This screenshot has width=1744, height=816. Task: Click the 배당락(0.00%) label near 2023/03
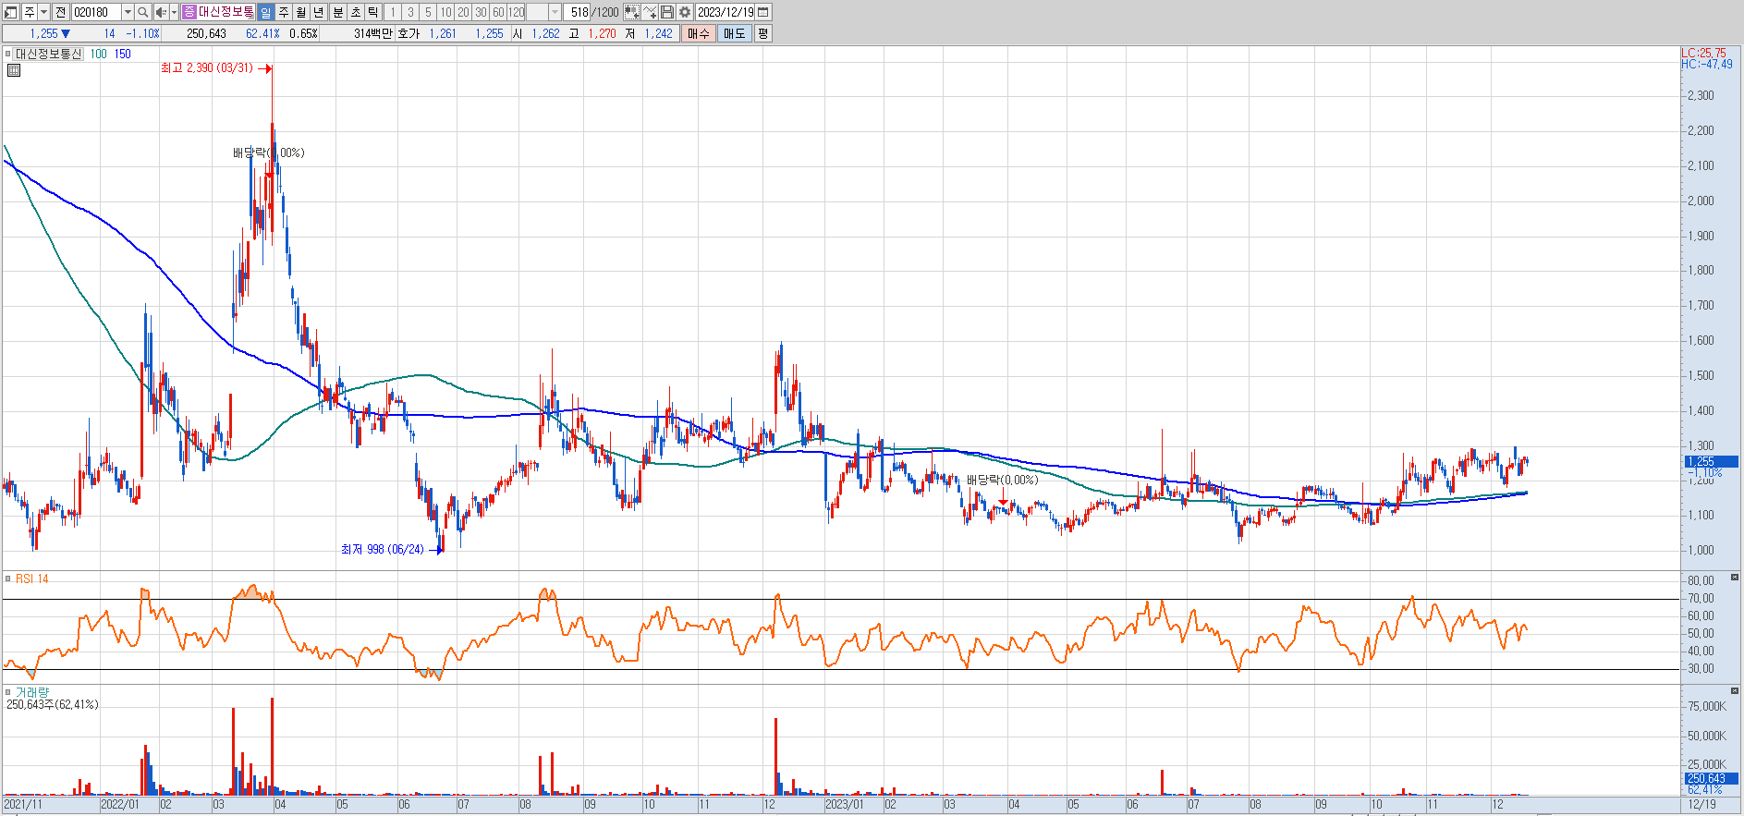click(x=1002, y=480)
